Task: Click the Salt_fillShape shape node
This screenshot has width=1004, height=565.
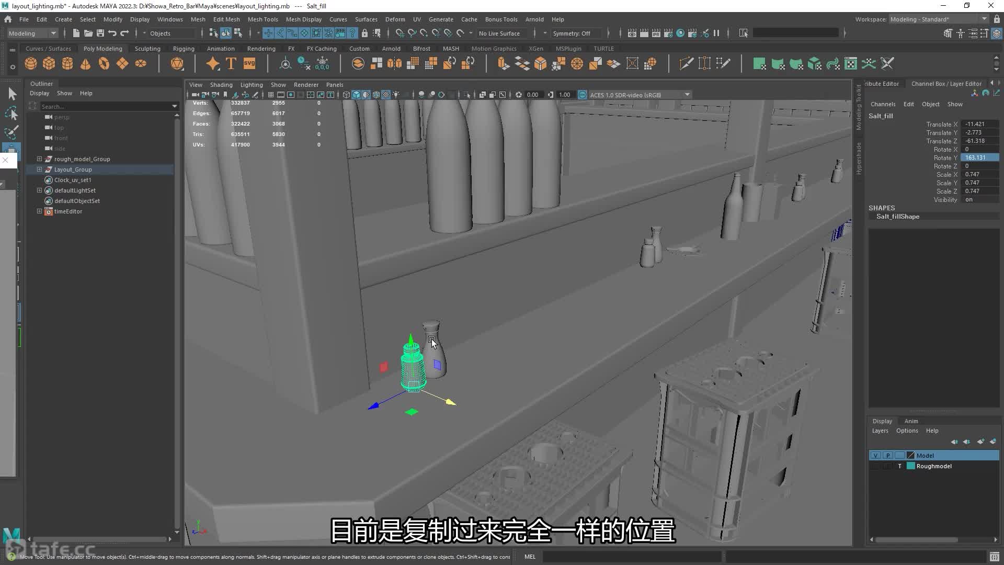Action: 897,217
